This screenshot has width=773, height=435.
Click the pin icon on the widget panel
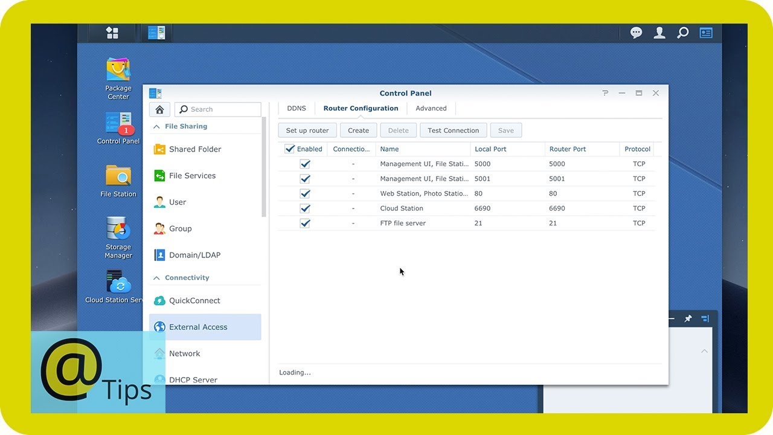pos(688,318)
